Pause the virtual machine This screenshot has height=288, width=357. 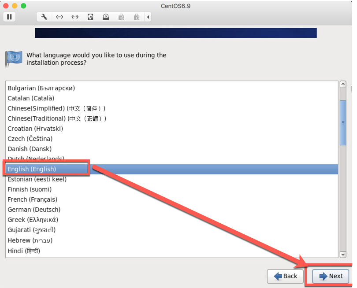coord(9,17)
